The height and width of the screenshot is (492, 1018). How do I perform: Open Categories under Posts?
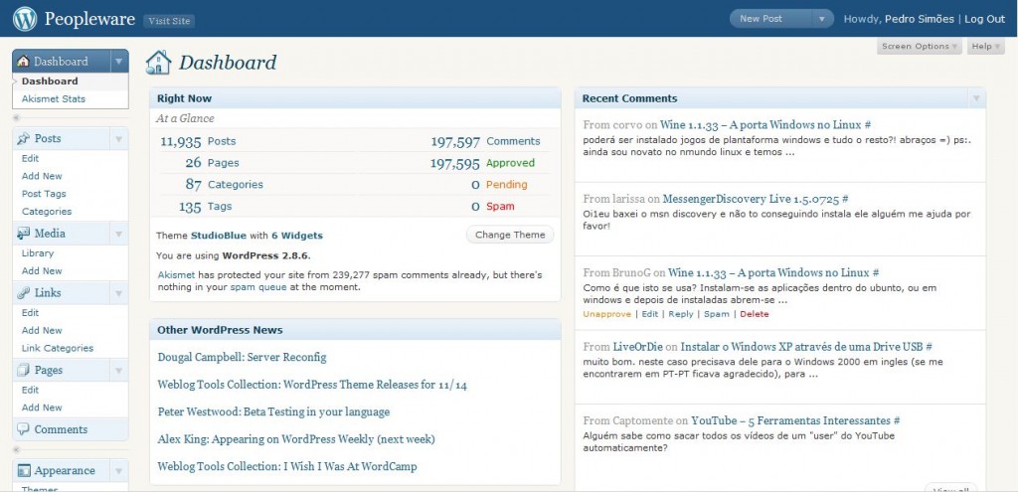coord(47,212)
